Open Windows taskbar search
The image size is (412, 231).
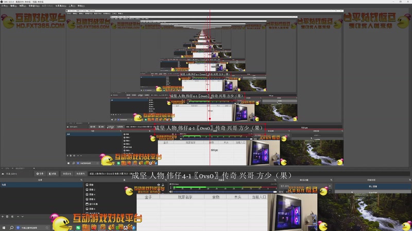click(x=11, y=227)
